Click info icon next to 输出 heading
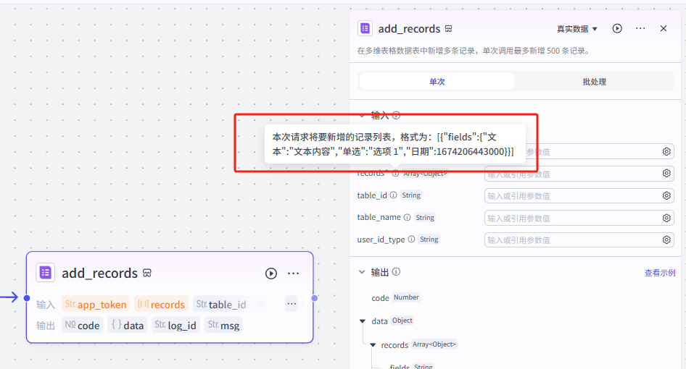Viewport: 686px width, 369px height. coord(396,271)
